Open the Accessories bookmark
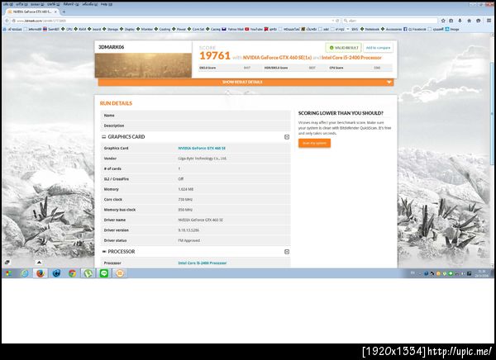Viewport: 496px width, 360px height. pyautogui.click(x=392, y=29)
